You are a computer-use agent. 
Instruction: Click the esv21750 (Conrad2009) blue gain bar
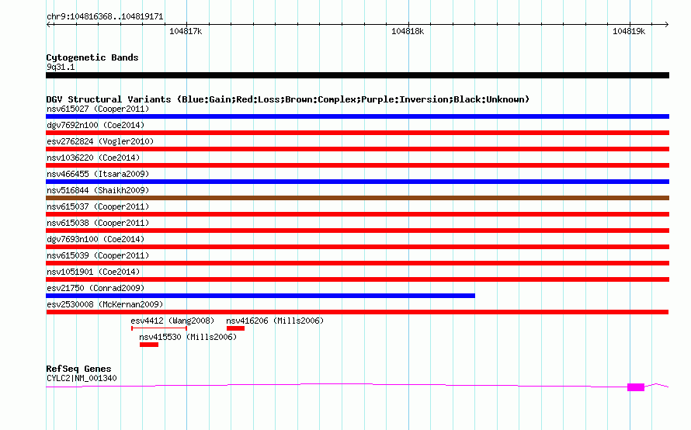pos(260,296)
